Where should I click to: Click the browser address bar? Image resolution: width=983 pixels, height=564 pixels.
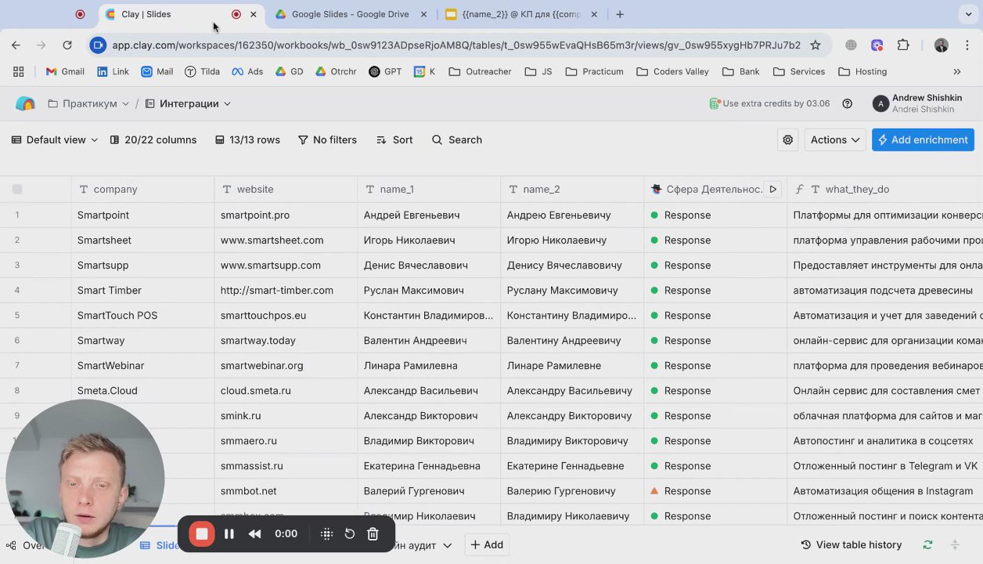pyautogui.click(x=455, y=45)
